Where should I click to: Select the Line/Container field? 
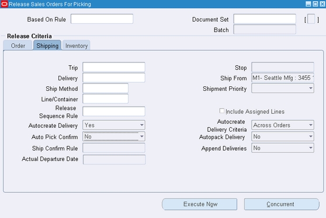[x=105, y=99]
